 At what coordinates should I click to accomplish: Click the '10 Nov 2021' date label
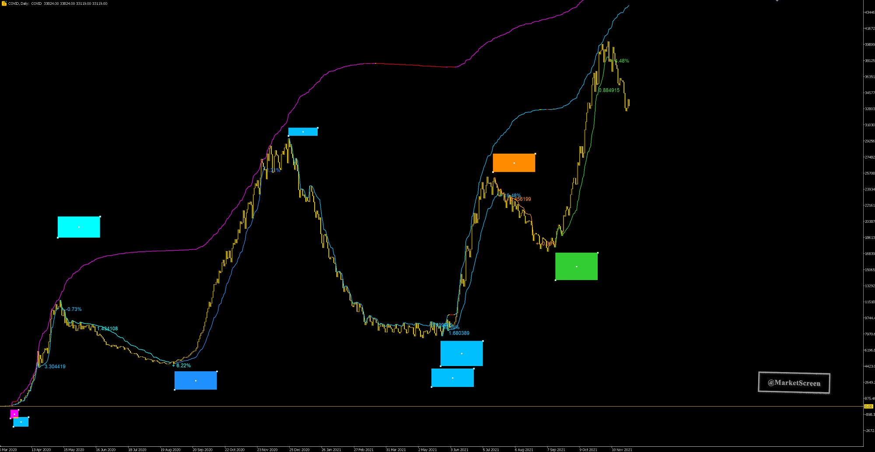[622, 450]
